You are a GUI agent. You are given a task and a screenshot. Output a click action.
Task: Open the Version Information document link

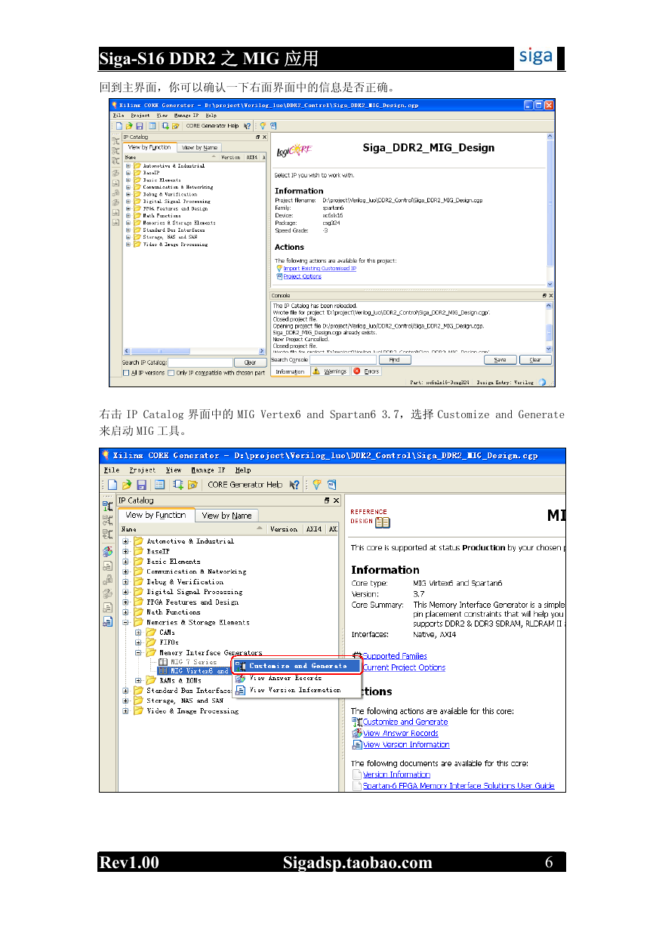tap(396, 775)
